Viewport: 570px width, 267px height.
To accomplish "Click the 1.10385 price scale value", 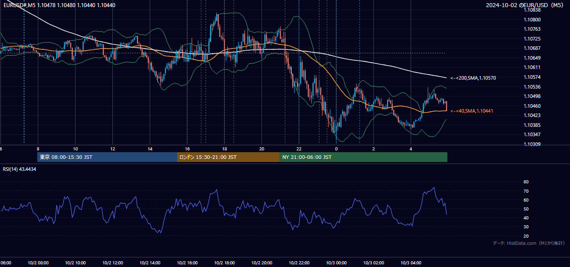I will pyautogui.click(x=532, y=125).
